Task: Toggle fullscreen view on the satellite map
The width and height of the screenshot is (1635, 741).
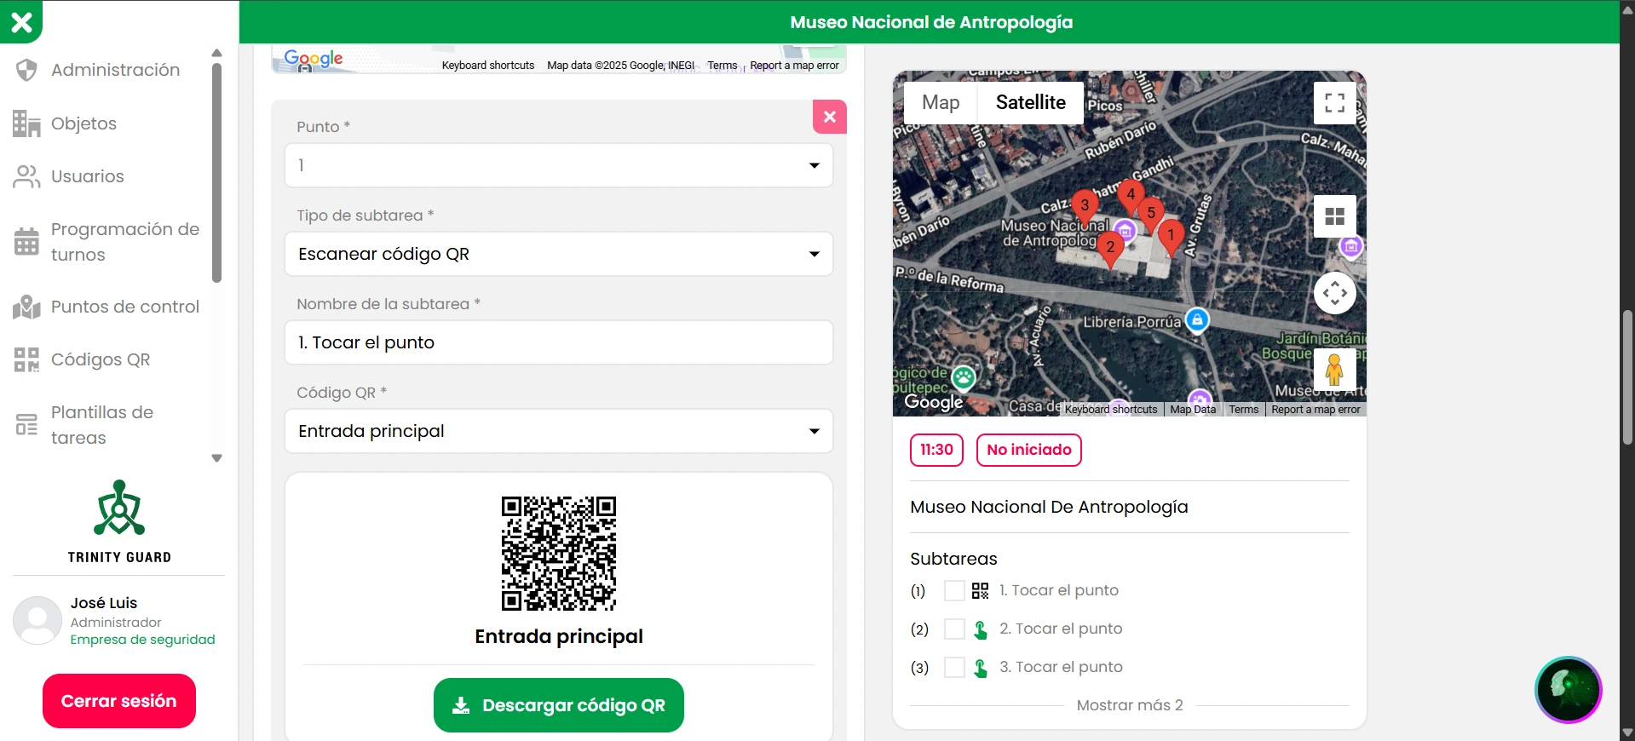Action: point(1334,103)
